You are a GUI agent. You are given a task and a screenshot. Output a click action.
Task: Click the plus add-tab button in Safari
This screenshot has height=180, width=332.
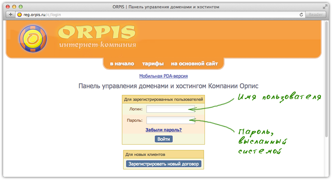(10, 15)
